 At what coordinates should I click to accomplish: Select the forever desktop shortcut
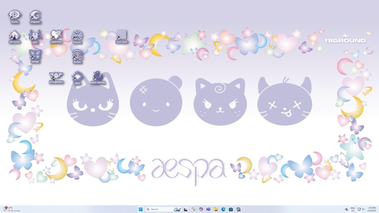coord(77,37)
